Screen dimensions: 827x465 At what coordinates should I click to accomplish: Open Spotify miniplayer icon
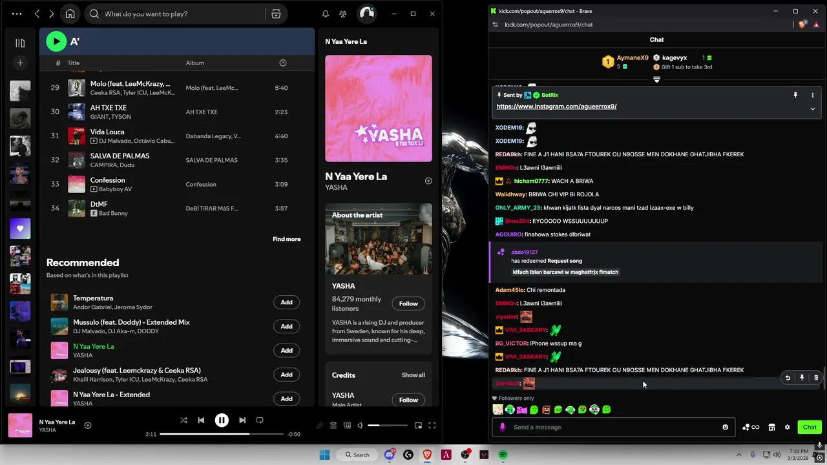tap(418, 426)
